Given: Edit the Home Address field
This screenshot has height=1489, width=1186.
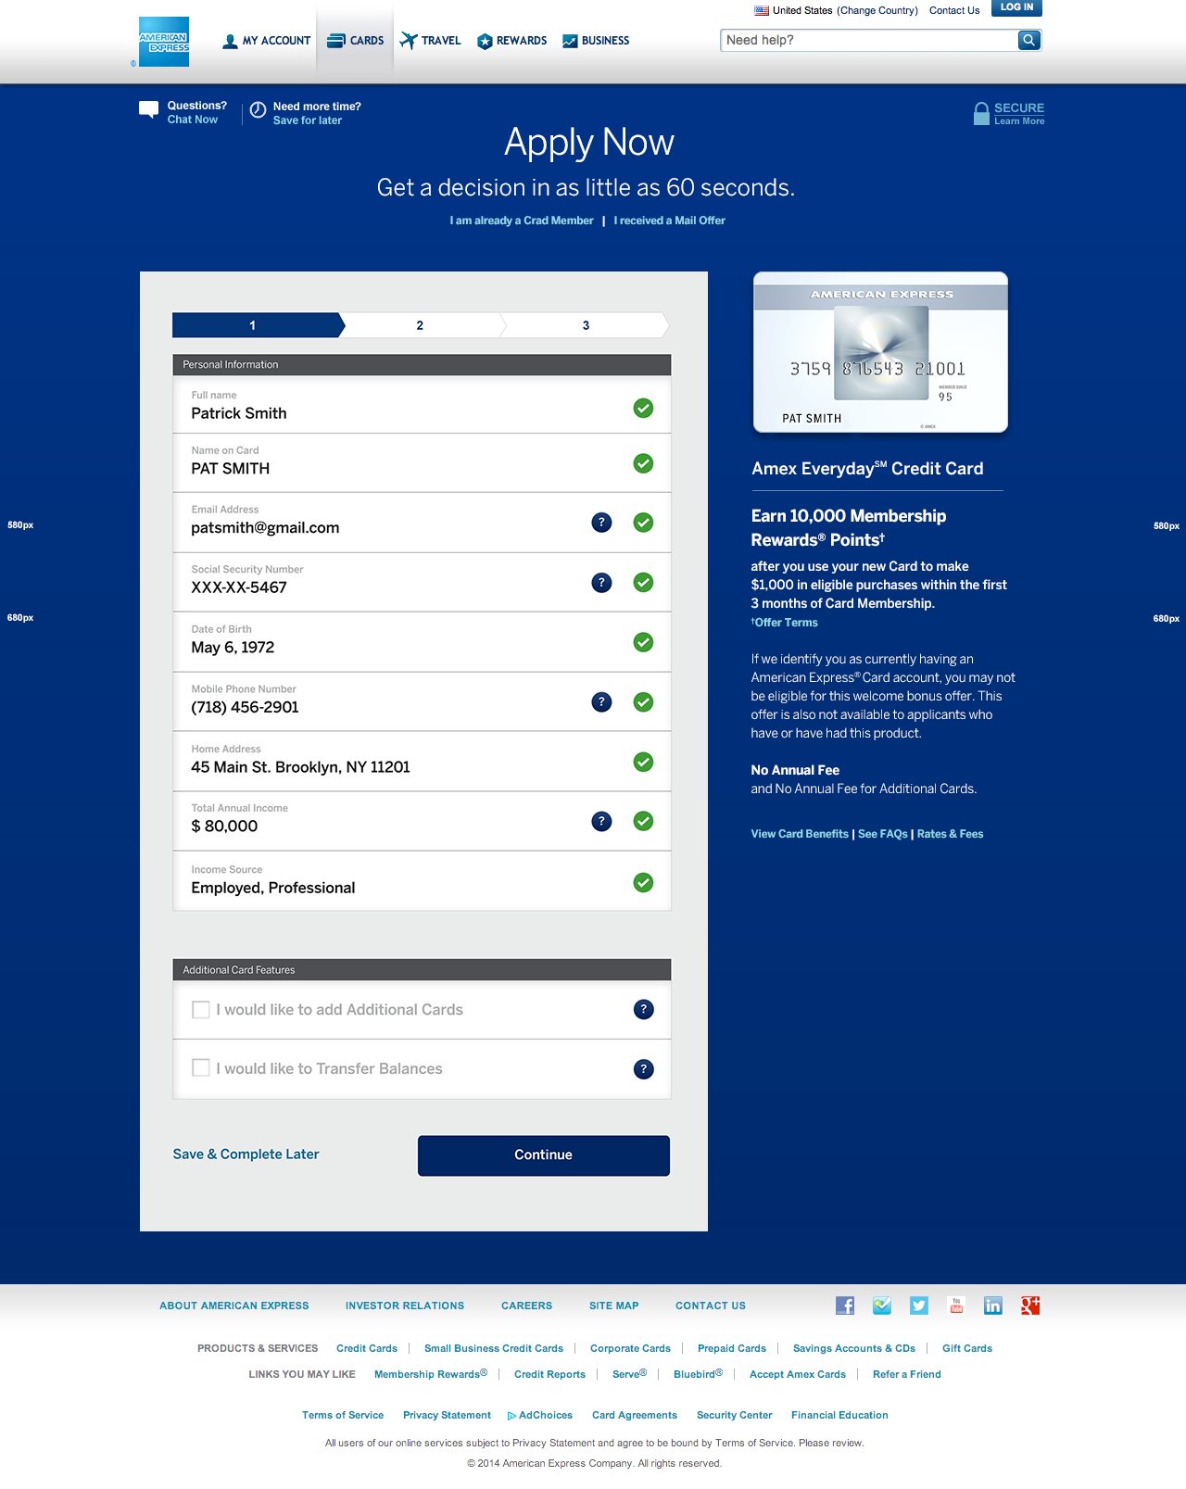Looking at the screenshot, I should pyautogui.click(x=422, y=762).
